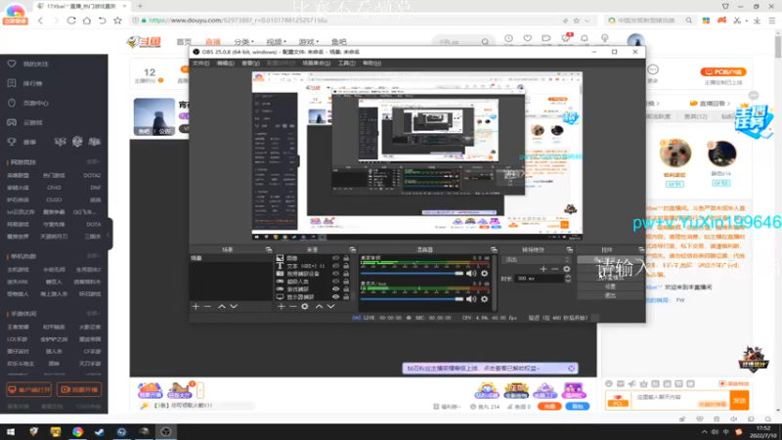Open watch history clock icon in Douyu header
This screenshot has height=440, width=782.
click(508, 39)
